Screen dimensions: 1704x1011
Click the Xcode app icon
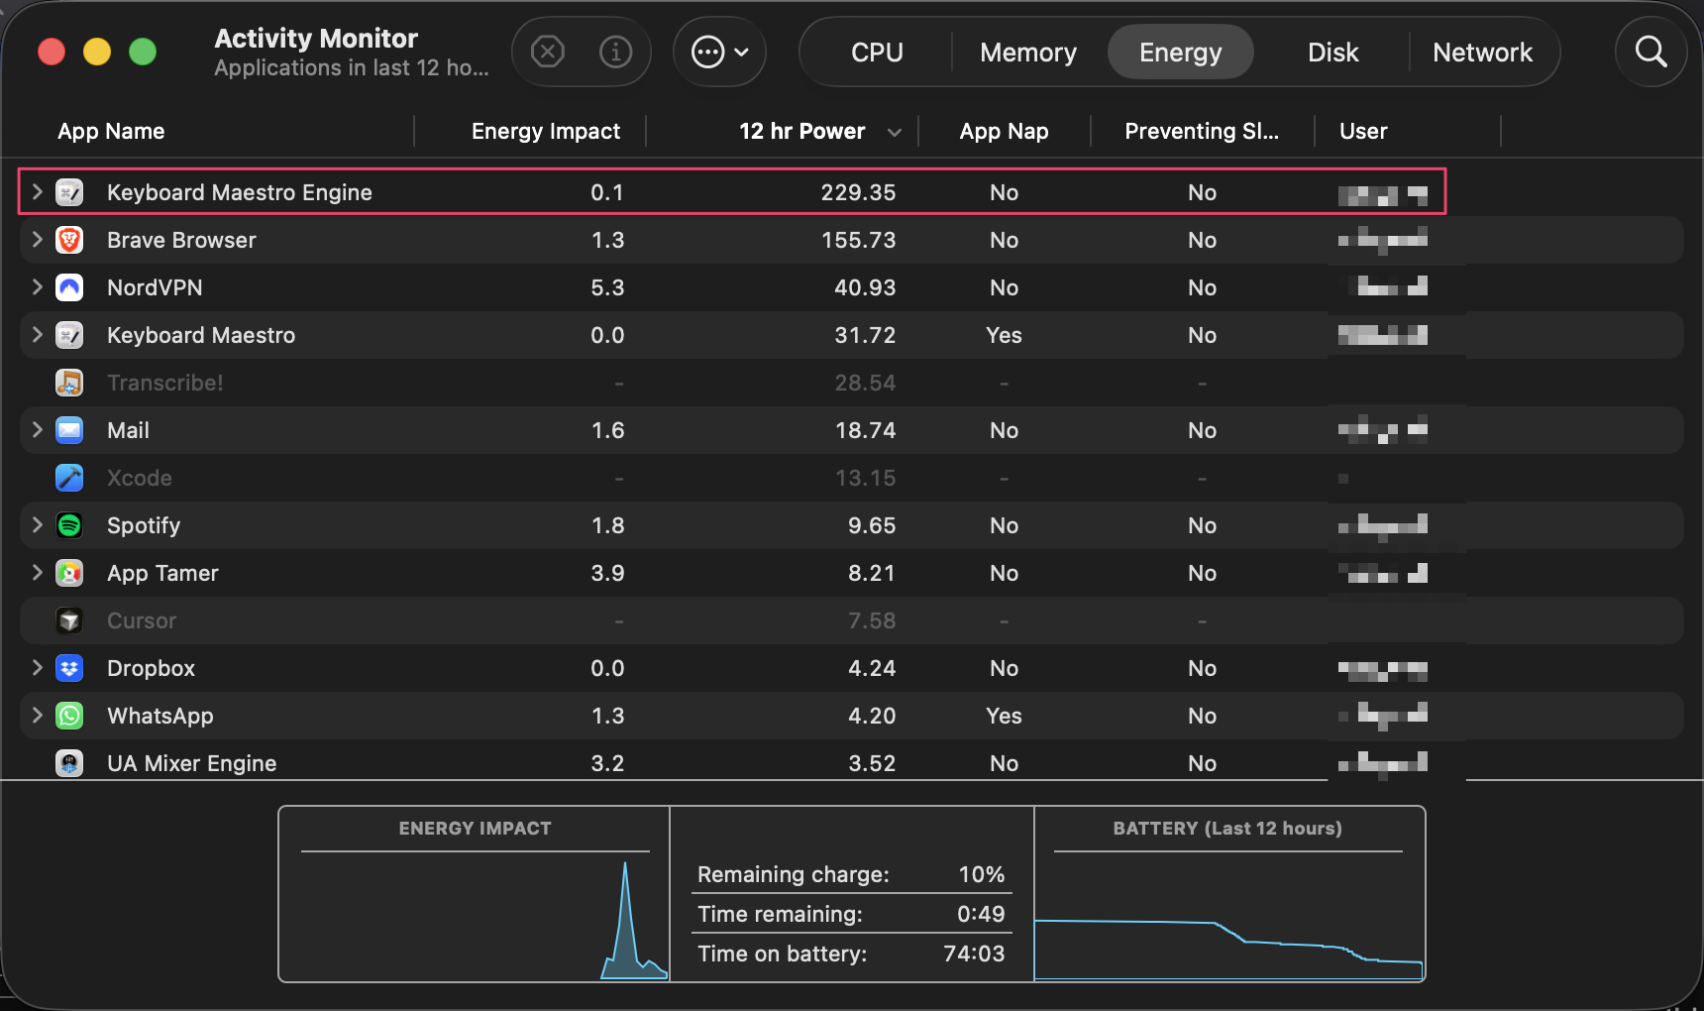69,478
